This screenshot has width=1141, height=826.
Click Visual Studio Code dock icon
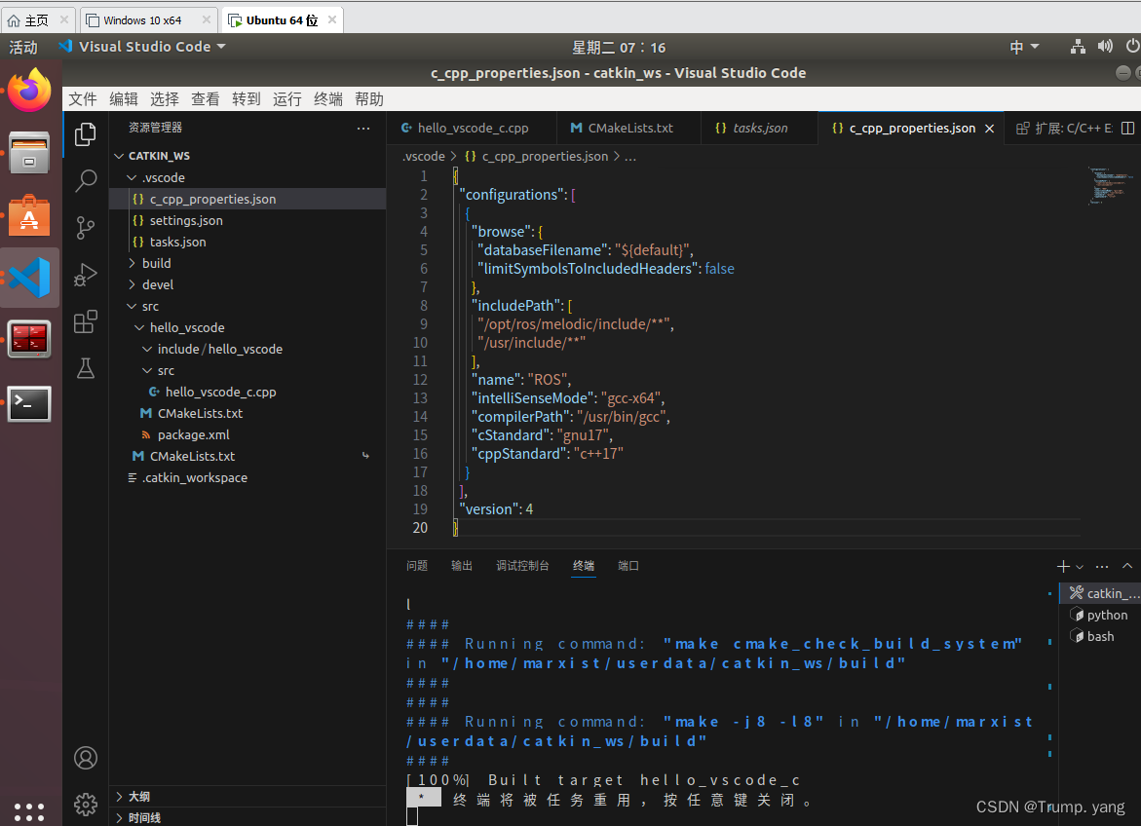(29, 278)
